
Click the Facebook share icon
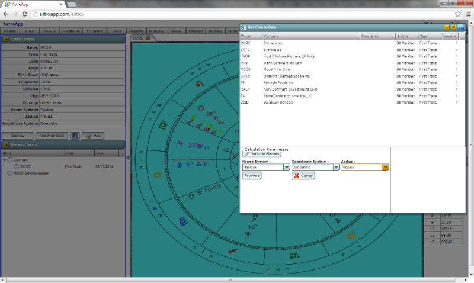tap(76, 136)
